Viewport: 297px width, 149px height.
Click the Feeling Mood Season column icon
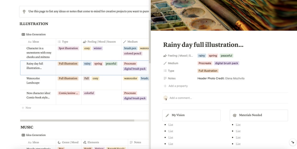[85, 42]
